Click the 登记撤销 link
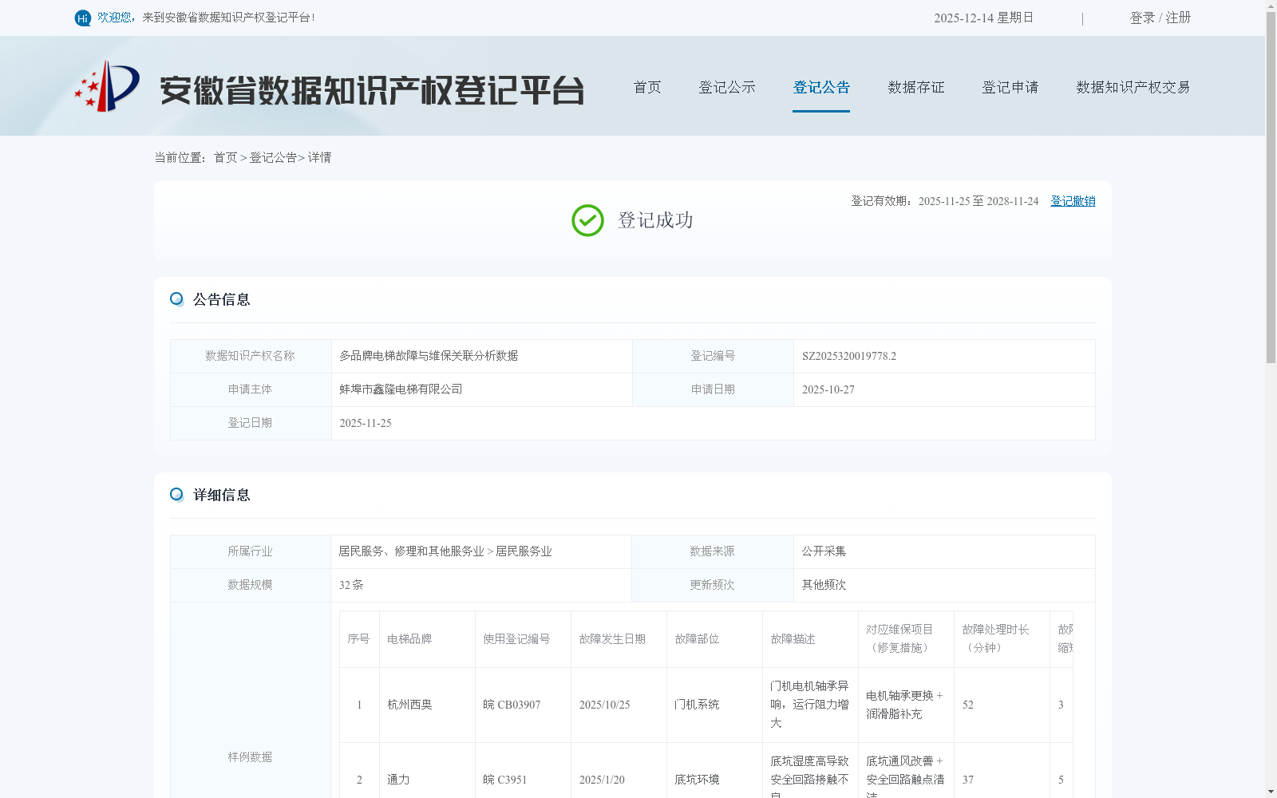The image size is (1277, 798). (1073, 201)
